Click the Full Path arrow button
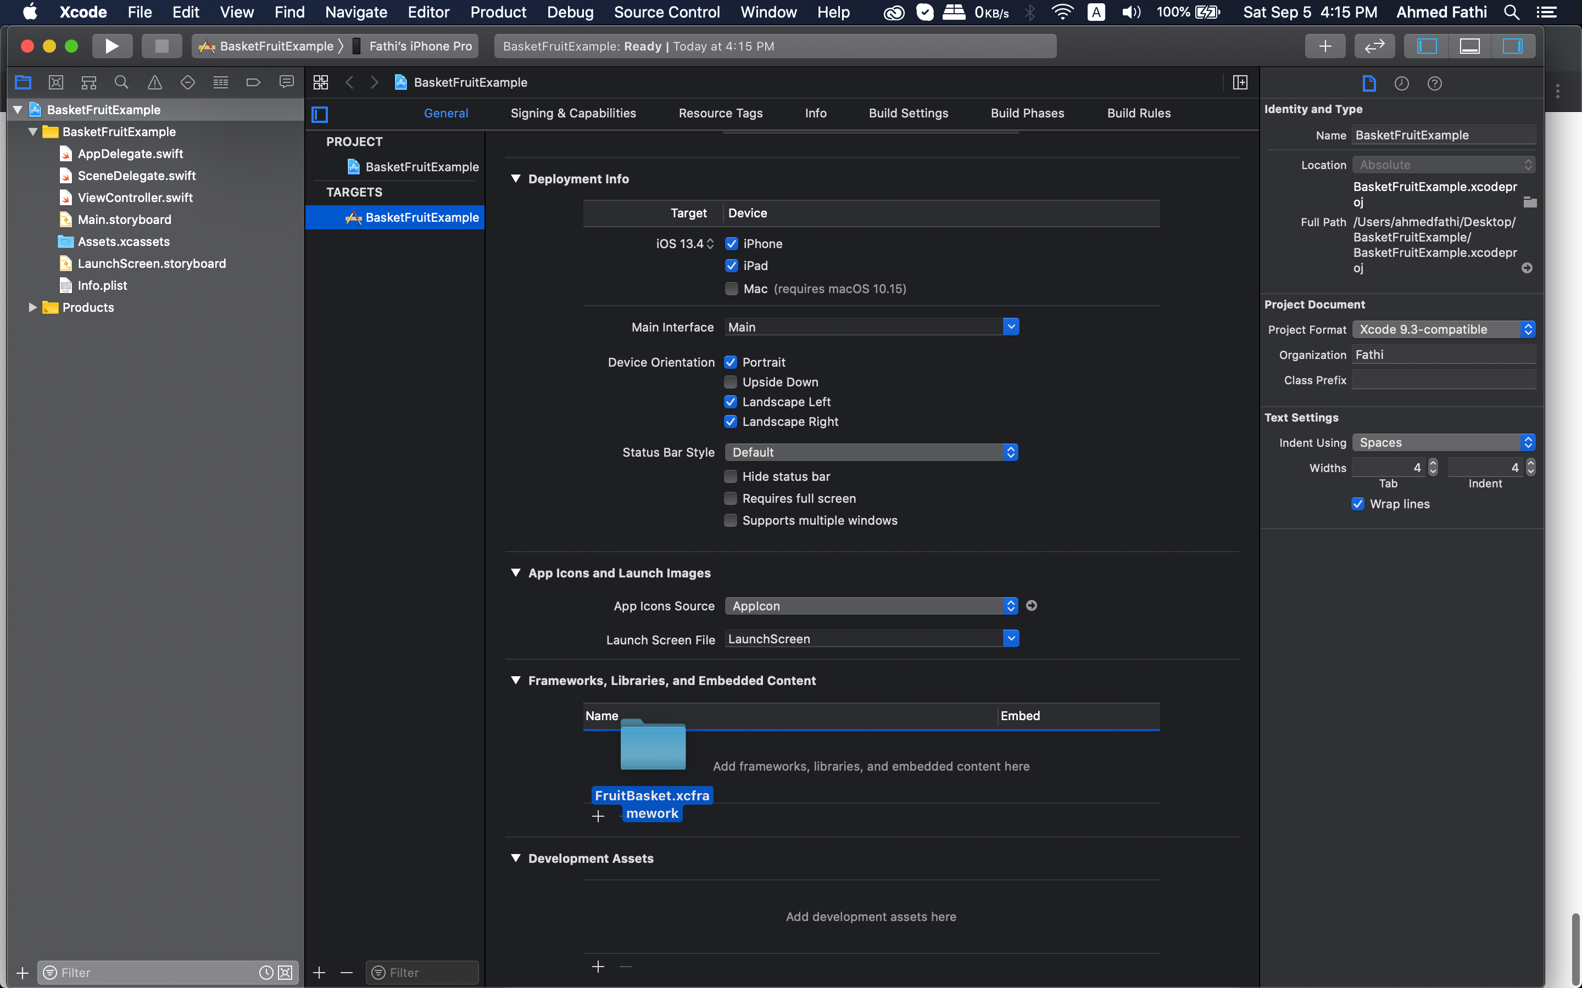1582x988 pixels. coord(1527,268)
